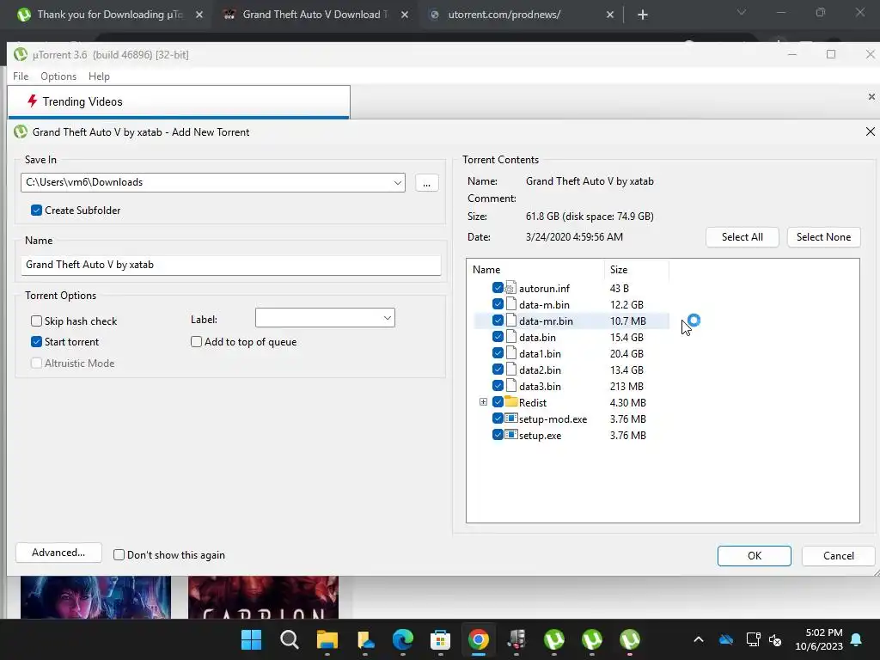Click Select None button
This screenshot has height=660, width=880.
823,237
